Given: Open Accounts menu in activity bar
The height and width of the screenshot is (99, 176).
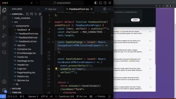Looking at the screenshot, I should [x=4, y=82].
